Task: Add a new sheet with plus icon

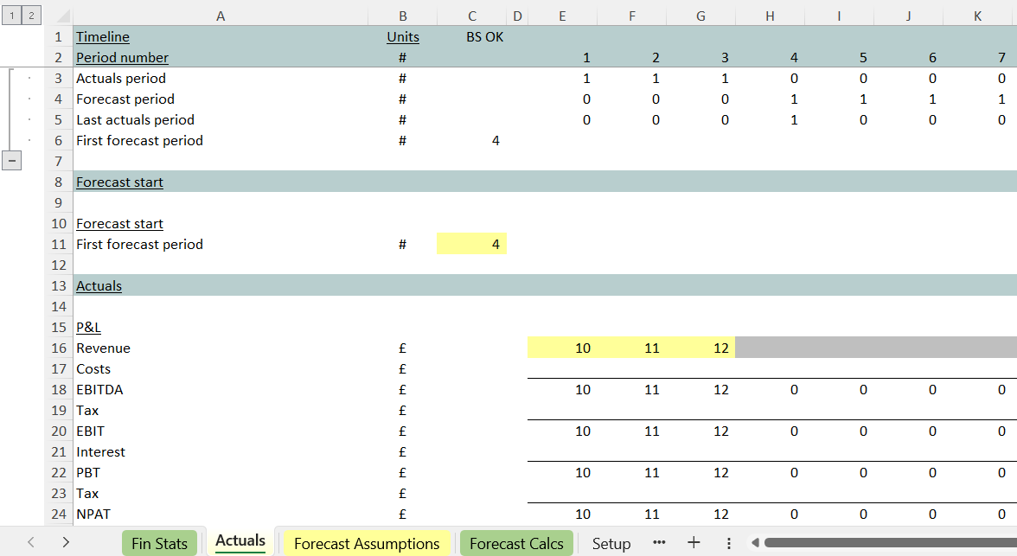Action: (694, 543)
